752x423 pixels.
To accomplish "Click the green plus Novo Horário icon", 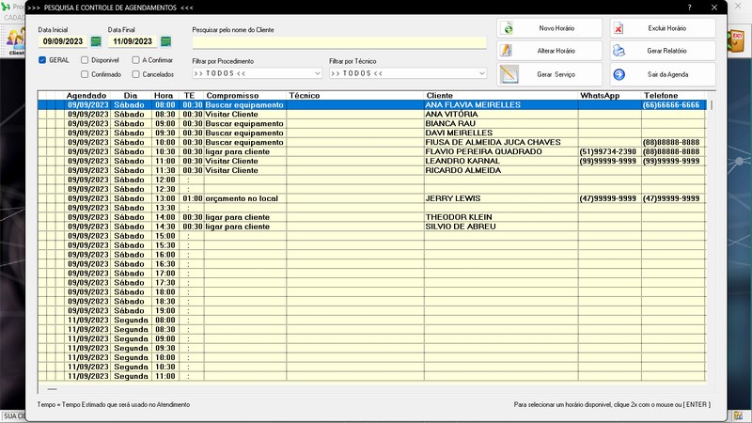I will pyautogui.click(x=508, y=28).
